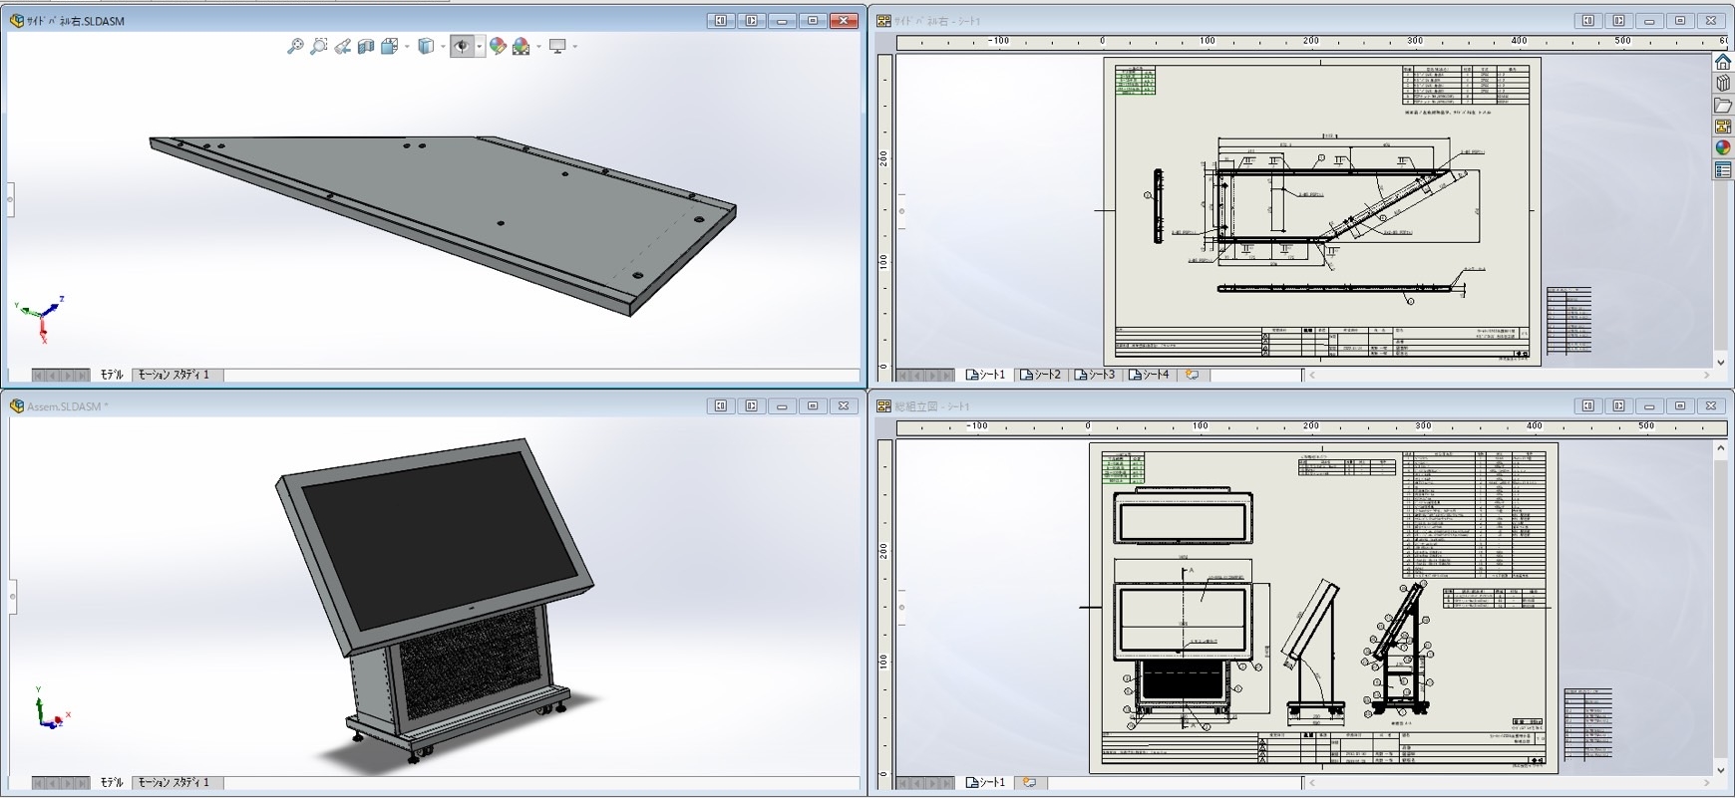Open モーション スタディ 1 tab in Assem window
This screenshot has width=1735, height=798.
(173, 782)
